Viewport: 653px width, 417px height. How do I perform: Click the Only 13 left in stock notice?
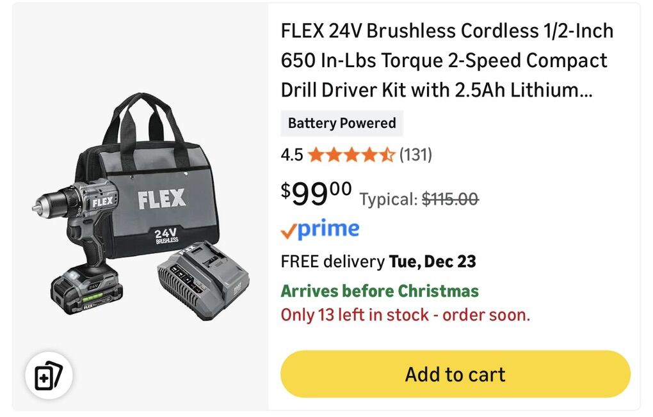405,315
